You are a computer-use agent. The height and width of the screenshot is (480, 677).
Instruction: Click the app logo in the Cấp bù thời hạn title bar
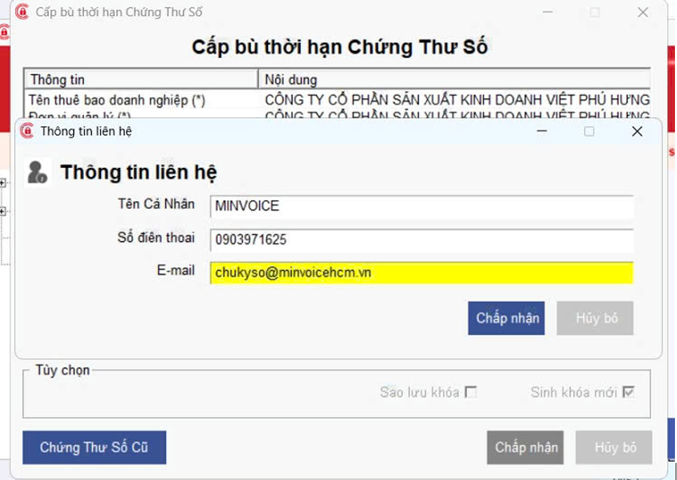click(22, 12)
